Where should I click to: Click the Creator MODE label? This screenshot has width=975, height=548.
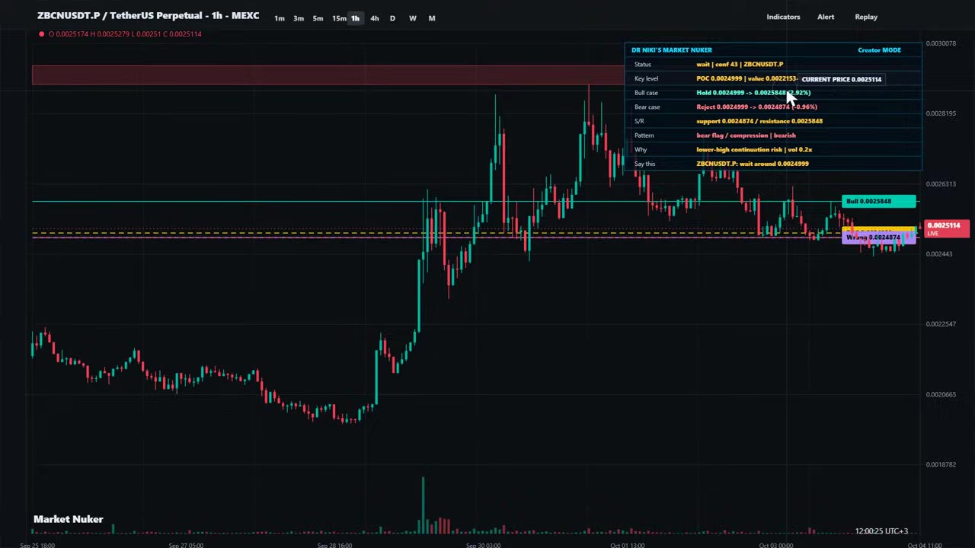pyautogui.click(x=879, y=50)
